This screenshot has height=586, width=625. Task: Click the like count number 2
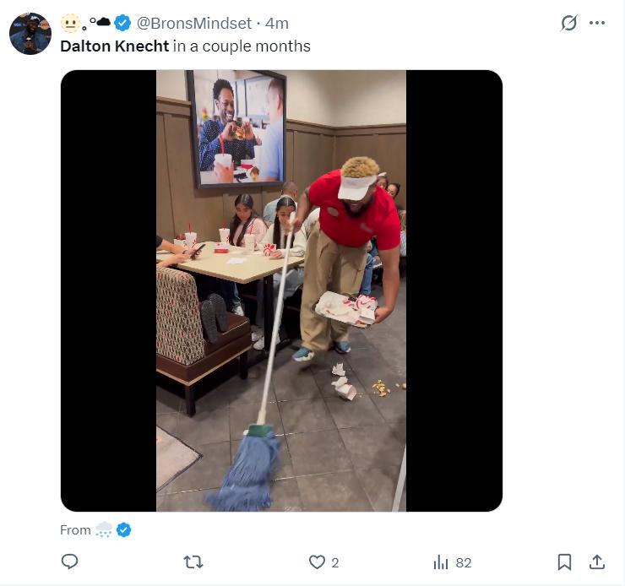pyautogui.click(x=335, y=562)
